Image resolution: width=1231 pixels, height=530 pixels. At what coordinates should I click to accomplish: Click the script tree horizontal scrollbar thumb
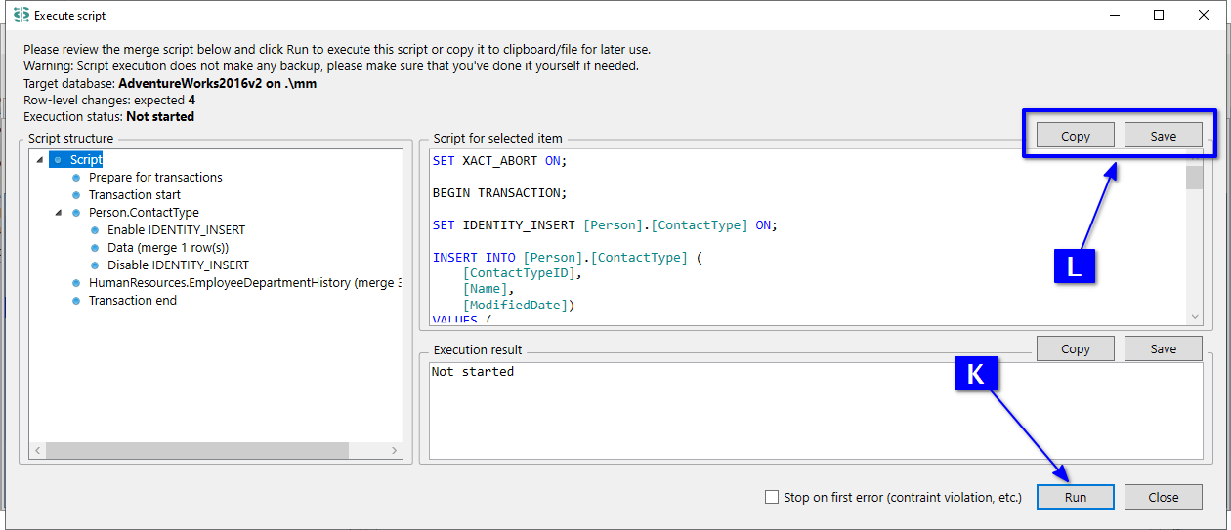tap(196, 450)
